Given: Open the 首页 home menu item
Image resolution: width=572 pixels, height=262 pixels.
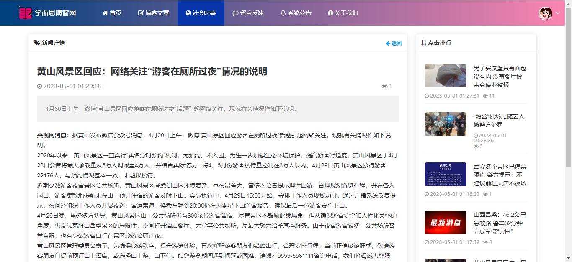Looking at the screenshot, I should (112, 13).
